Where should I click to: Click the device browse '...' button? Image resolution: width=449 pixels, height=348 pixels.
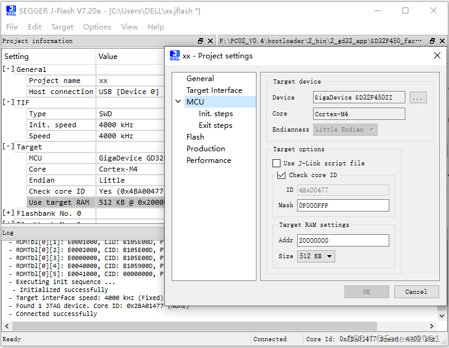pyautogui.click(x=418, y=97)
